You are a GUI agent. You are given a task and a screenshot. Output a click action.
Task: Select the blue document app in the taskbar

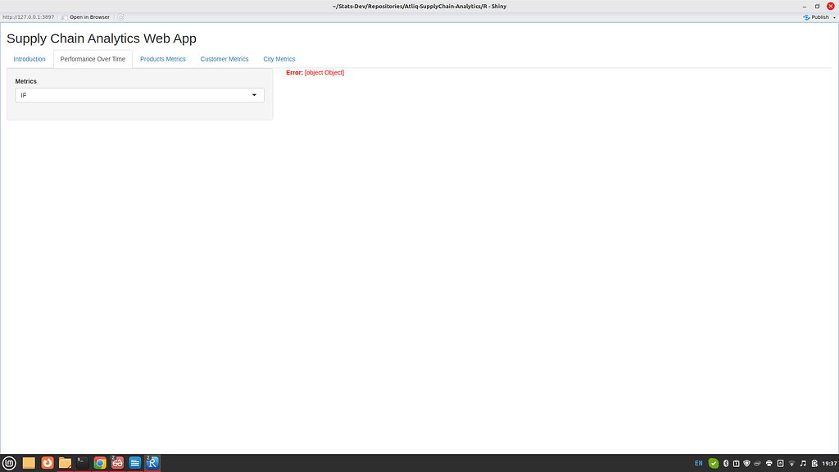(x=134, y=462)
